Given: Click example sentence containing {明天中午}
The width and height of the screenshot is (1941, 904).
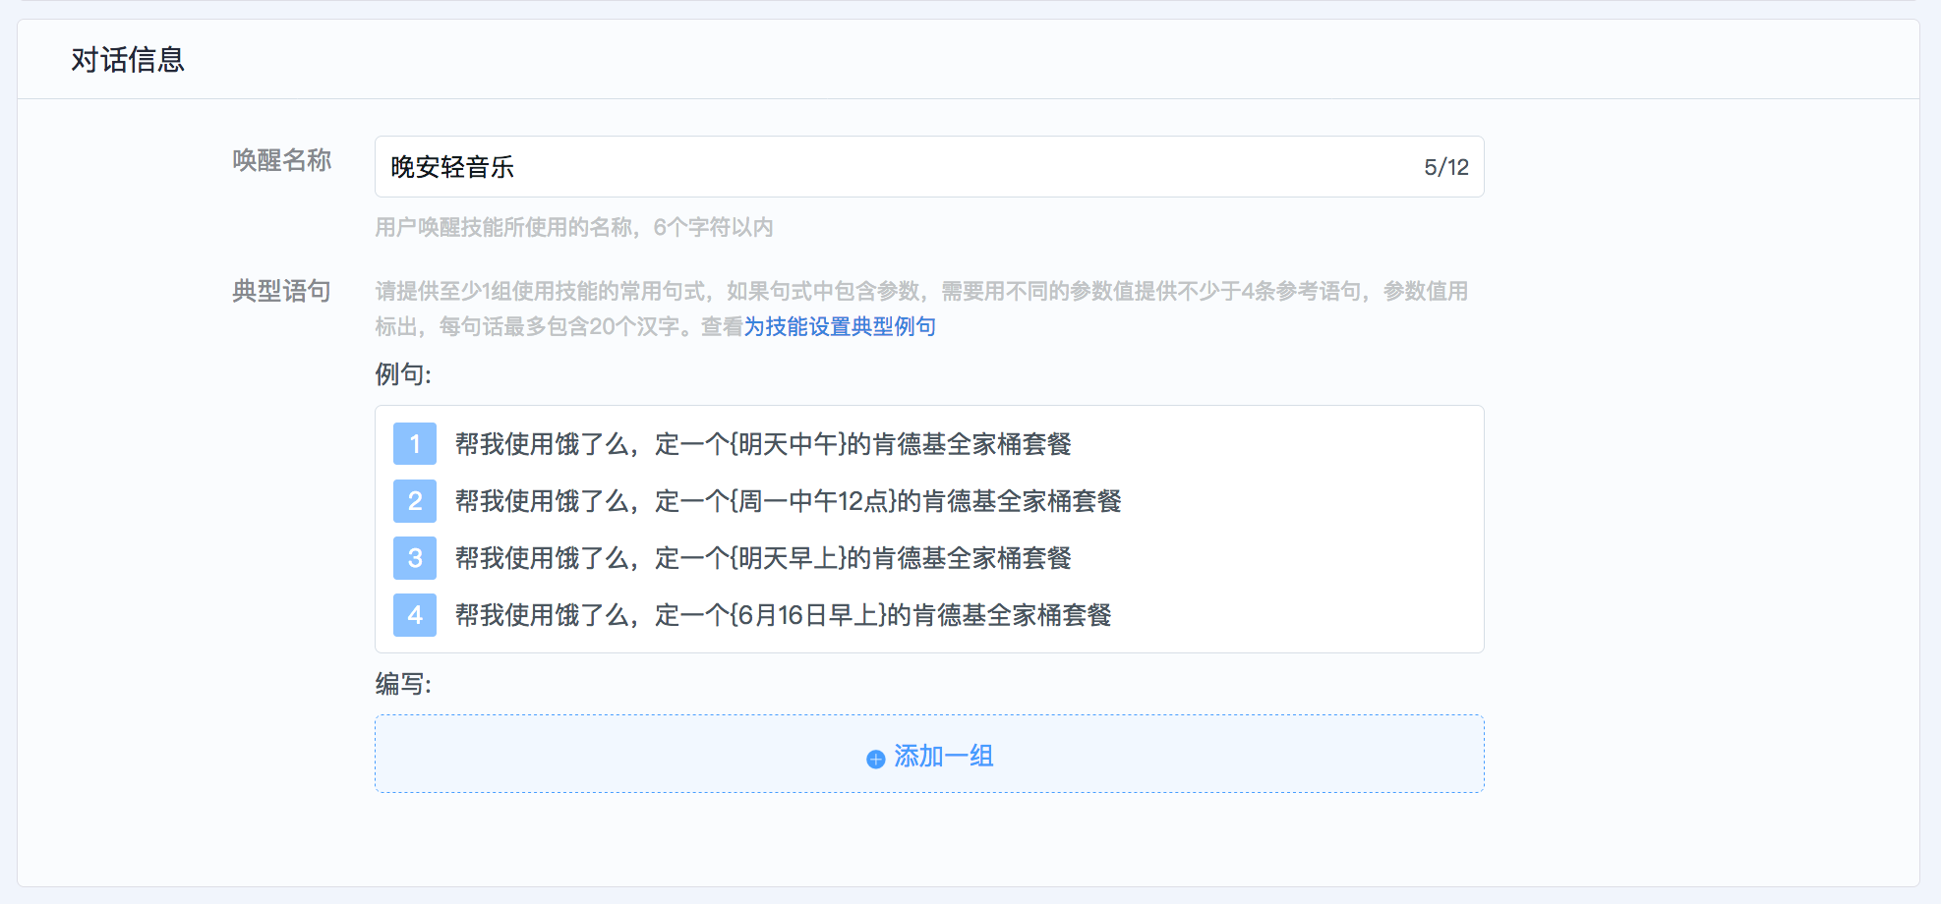Looking at the screenshot, I should point(763,444).
